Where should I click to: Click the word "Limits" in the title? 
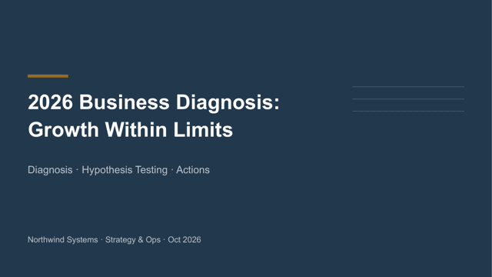(x=203, y=129)
